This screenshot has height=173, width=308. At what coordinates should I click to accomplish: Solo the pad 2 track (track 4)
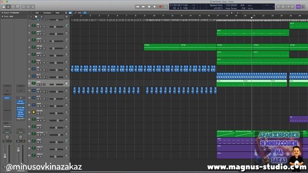pos(41,41)
